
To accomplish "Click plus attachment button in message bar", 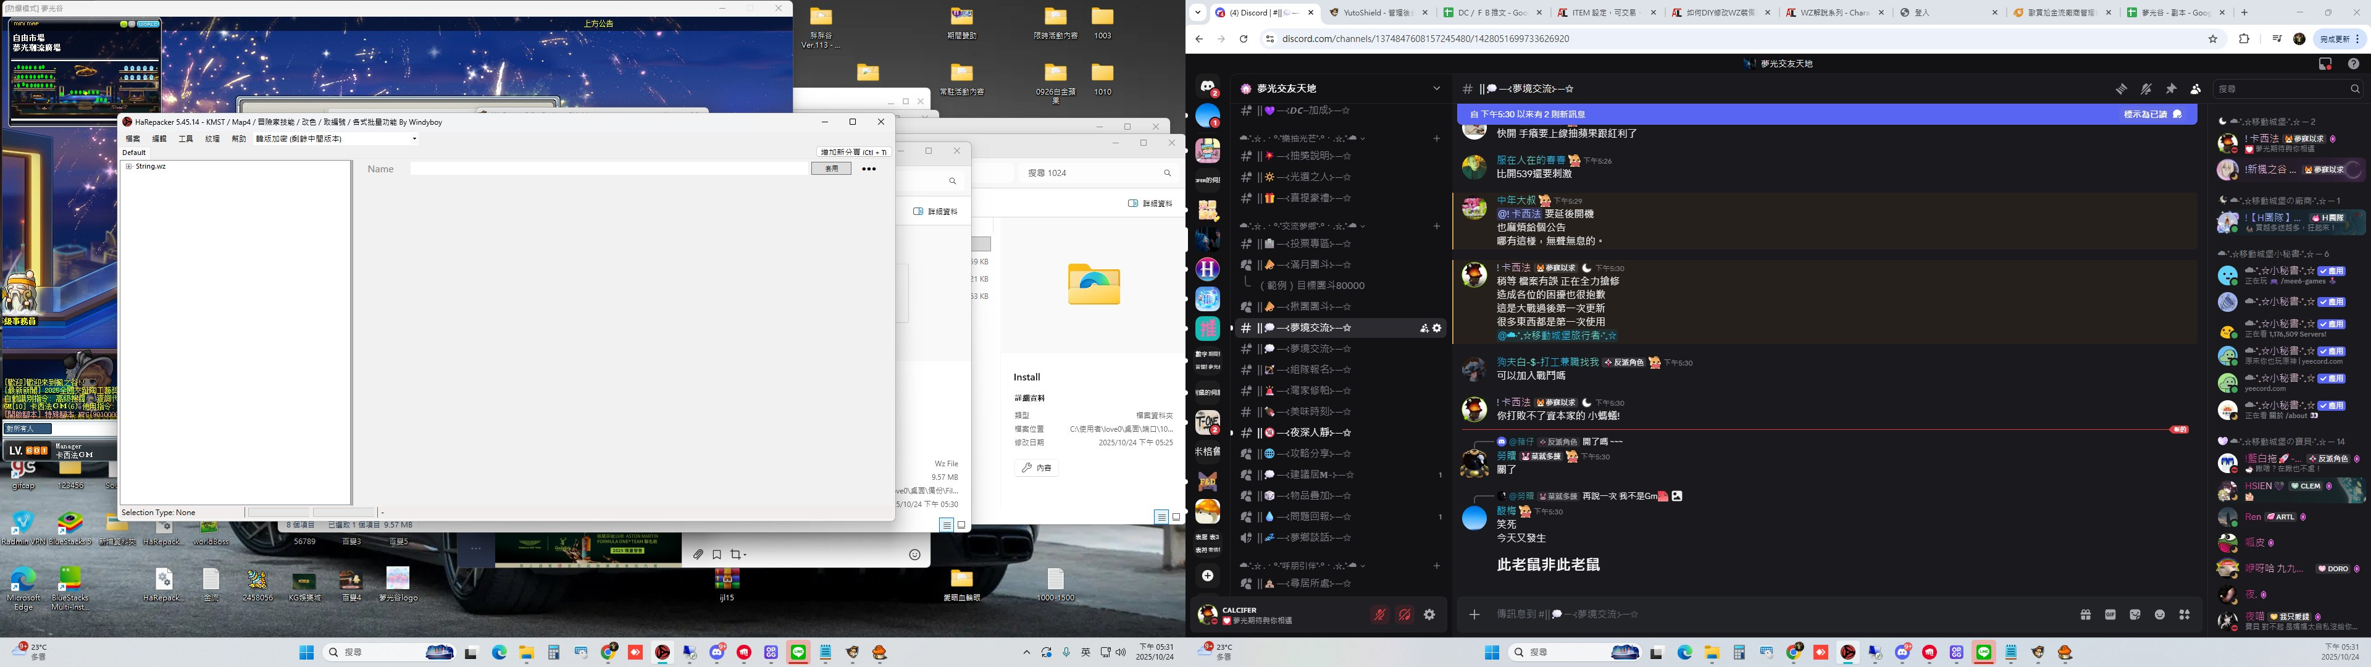I will [1474, 615].
